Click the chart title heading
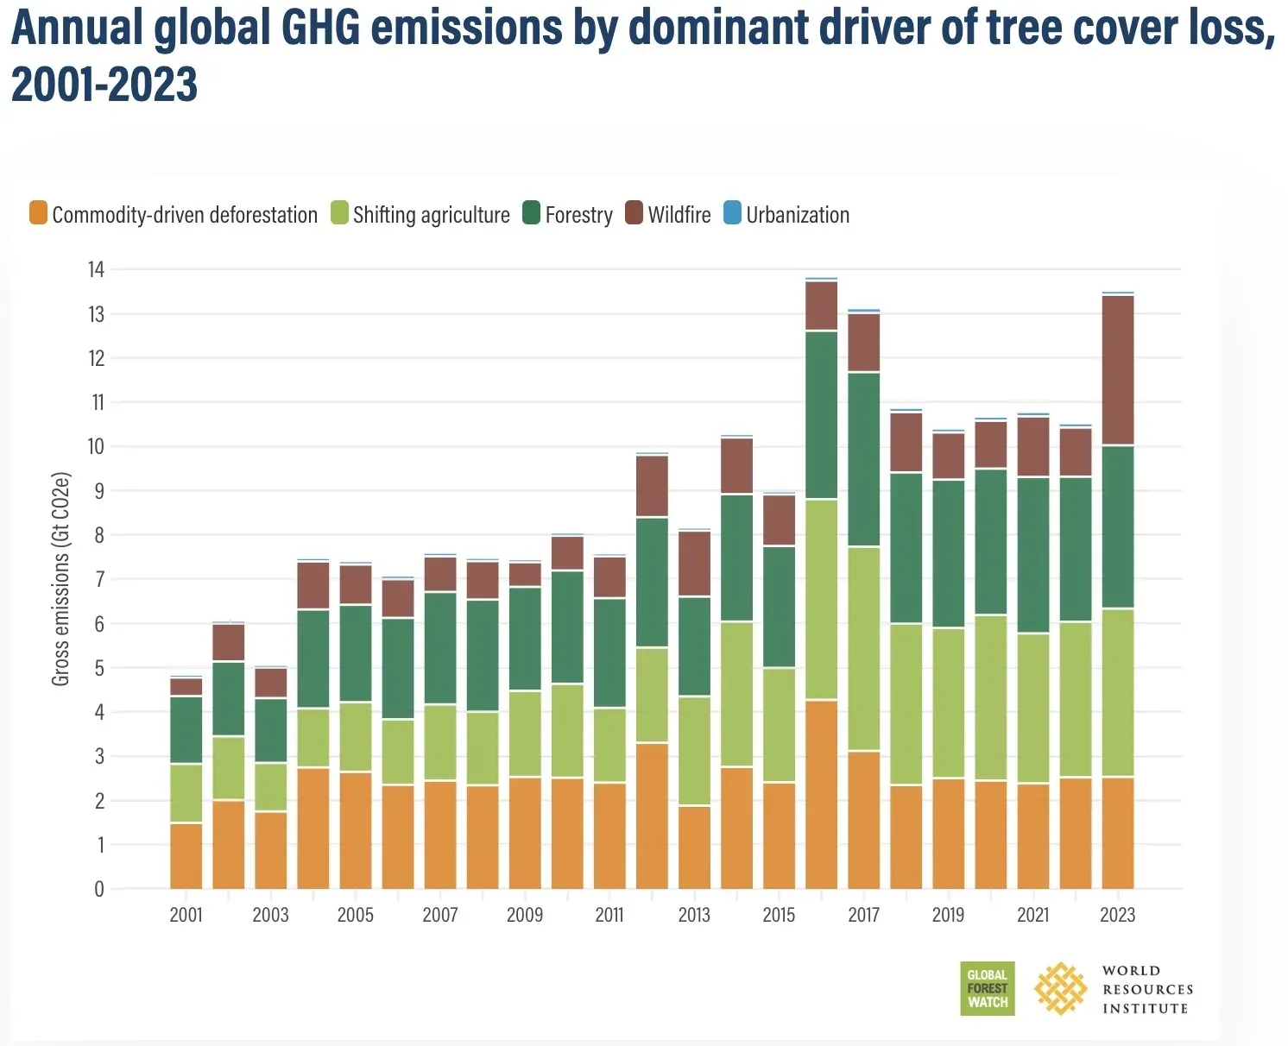 click(x=643, y=55)
